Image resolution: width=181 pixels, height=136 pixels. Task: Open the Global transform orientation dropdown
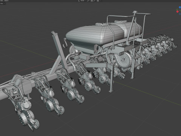coord(82,1)
